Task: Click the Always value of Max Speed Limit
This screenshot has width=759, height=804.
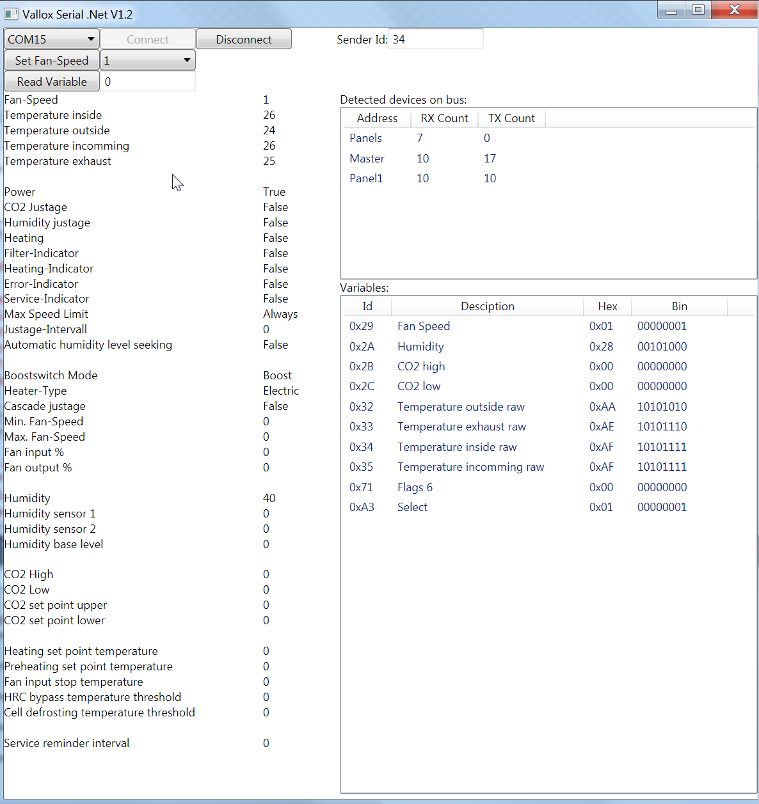Action: (x=280, y=314)
